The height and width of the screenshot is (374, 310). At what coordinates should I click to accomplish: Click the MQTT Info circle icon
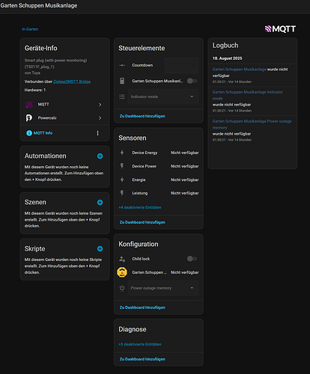[x=29, y=133]
